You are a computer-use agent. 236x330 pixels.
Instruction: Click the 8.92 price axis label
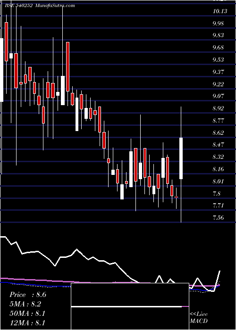point(218,109)
